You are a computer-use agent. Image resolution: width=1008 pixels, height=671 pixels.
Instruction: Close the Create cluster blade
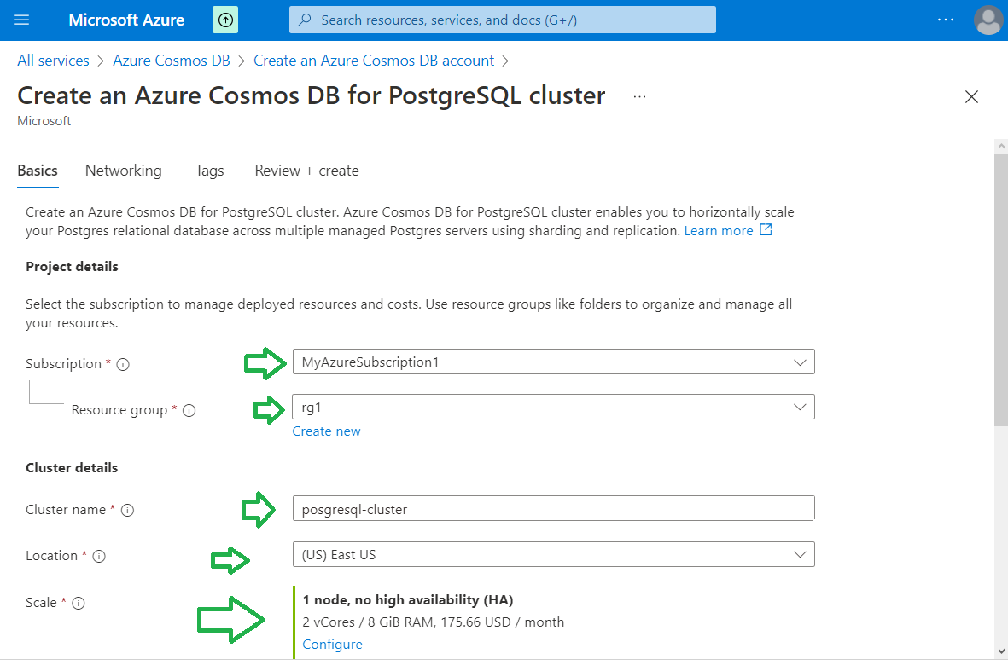[971, 97]
